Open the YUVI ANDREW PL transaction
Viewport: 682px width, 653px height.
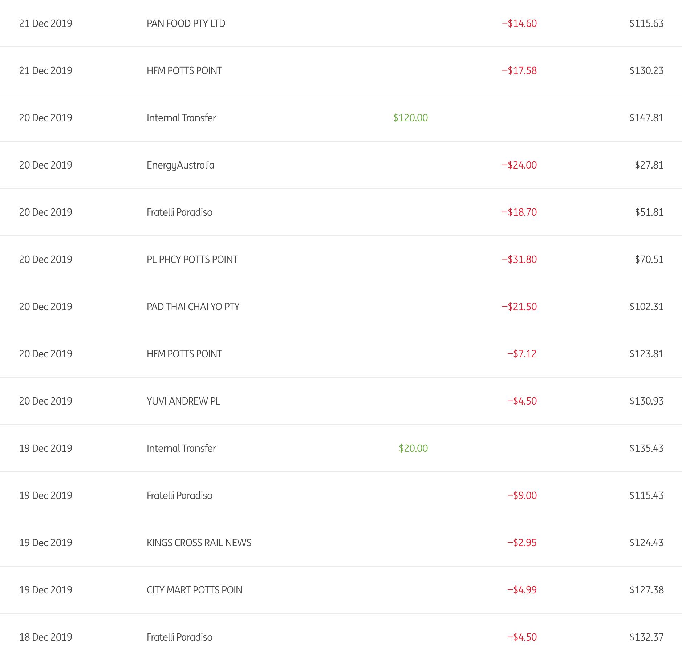click(183, 401)
